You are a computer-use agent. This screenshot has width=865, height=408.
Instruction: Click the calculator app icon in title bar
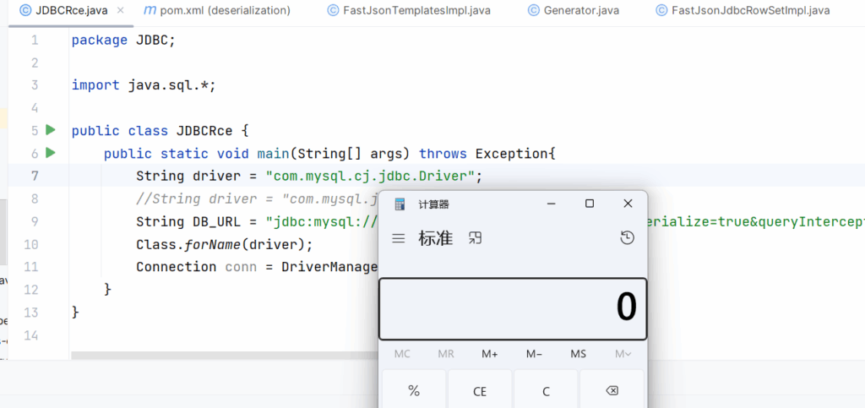click(x=400, y=204)
